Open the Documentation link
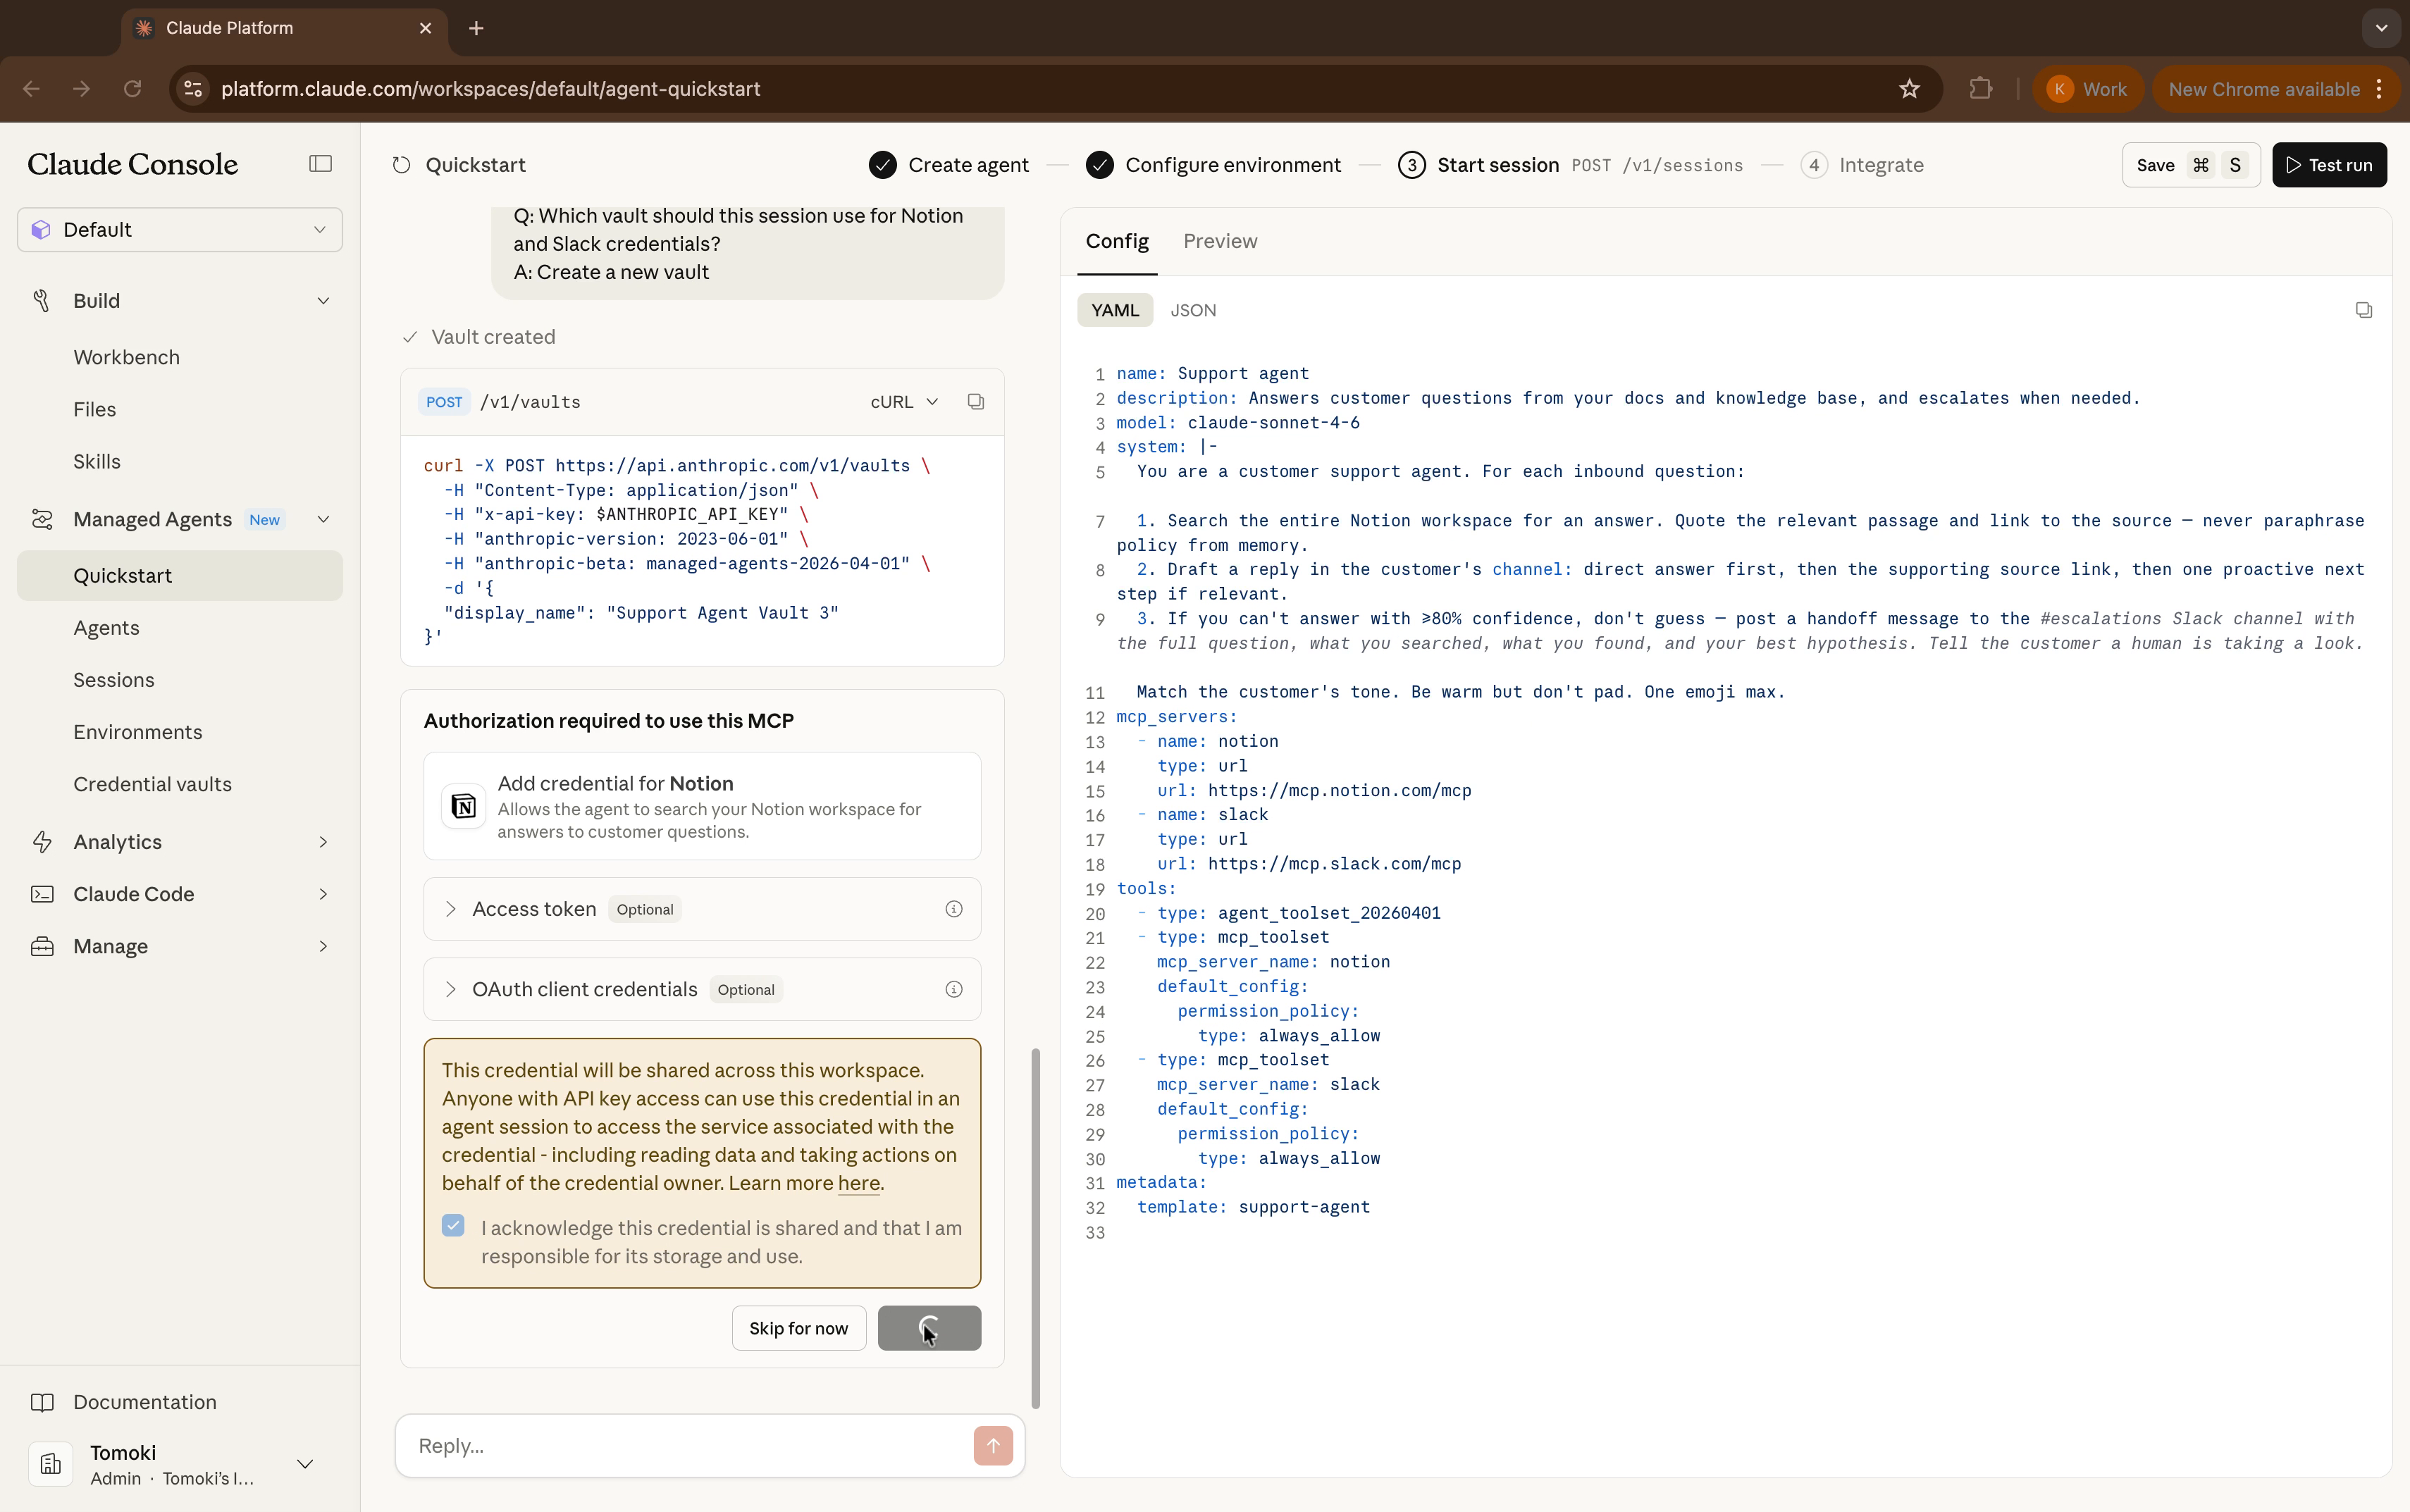Image resolution: width=2410 pixels, height=1512 pixels. point(144,1402)
